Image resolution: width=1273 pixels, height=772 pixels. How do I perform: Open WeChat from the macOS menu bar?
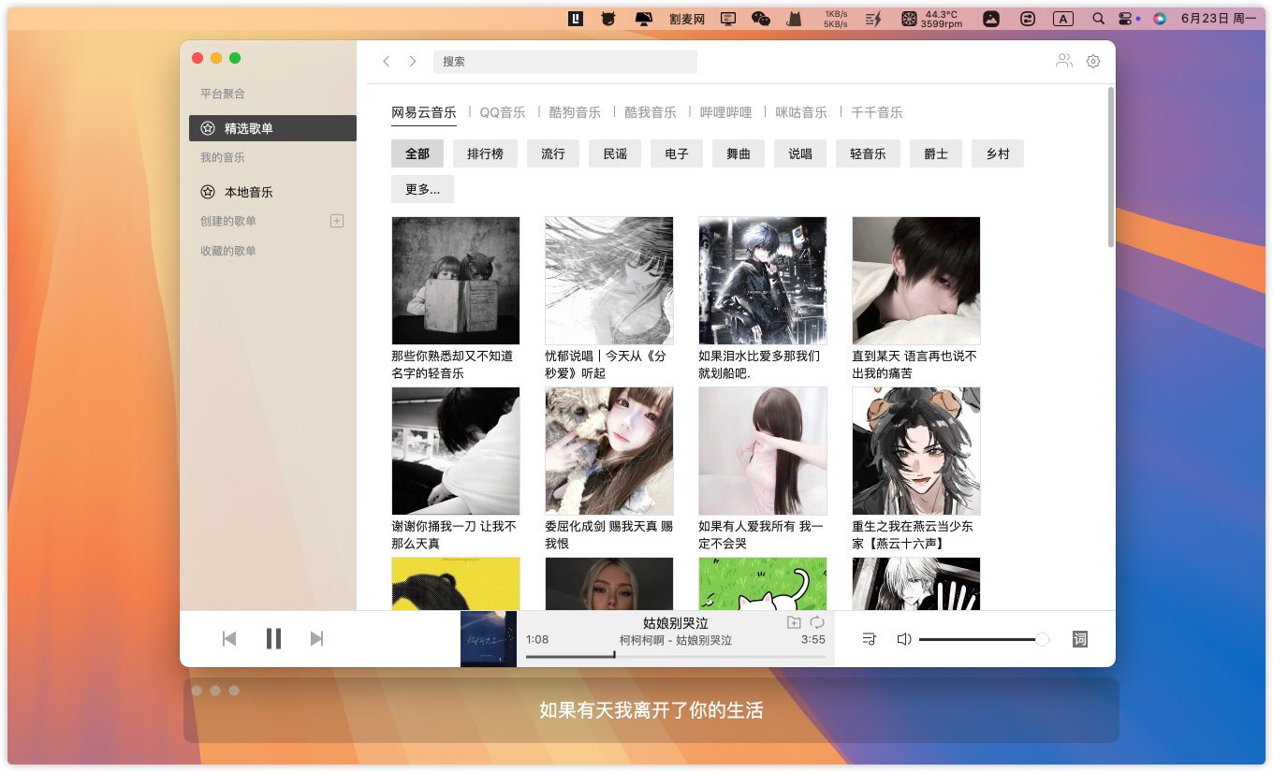click(x=761, y=19)
